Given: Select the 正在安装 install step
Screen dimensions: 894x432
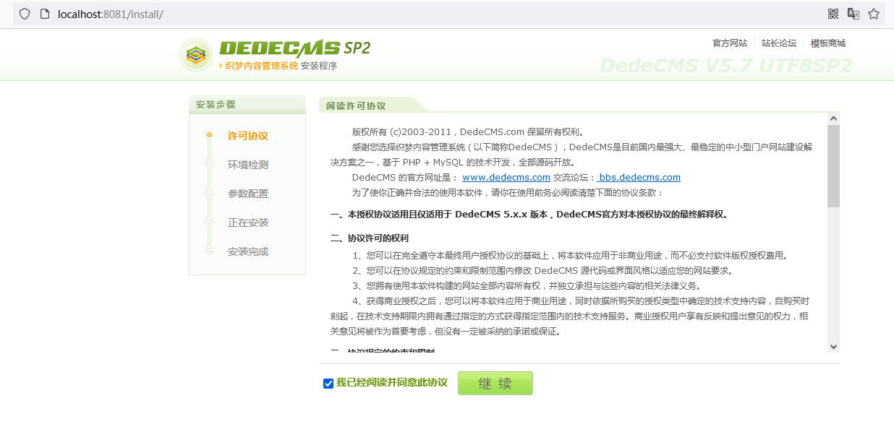Looking at the screenshot, I should click(248, 223).
